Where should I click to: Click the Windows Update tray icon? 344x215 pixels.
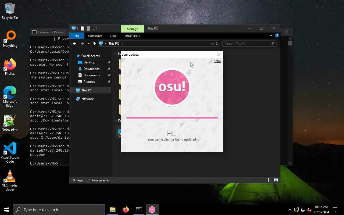[x=296, y=210]
